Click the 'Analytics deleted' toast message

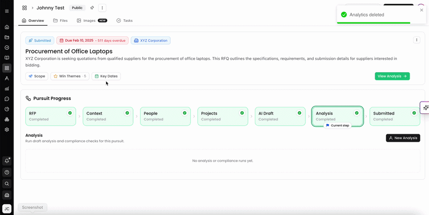pos(367,15)
